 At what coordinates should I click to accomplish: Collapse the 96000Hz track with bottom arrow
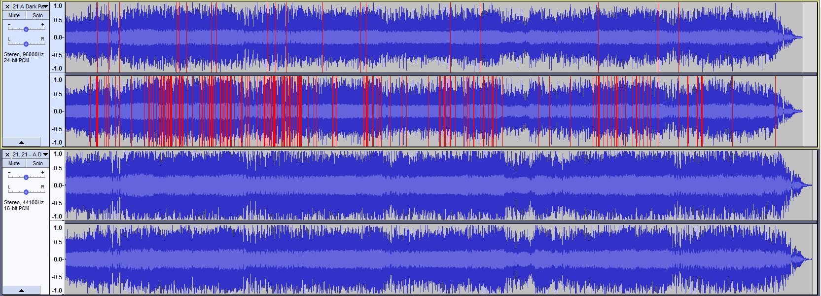(x=21, y=143)
